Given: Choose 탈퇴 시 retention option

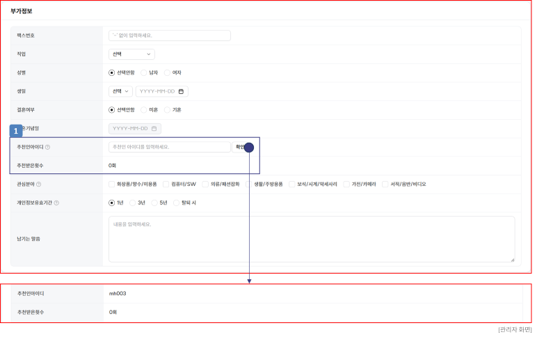Looking at the screenshot, I should coord(176,203).
